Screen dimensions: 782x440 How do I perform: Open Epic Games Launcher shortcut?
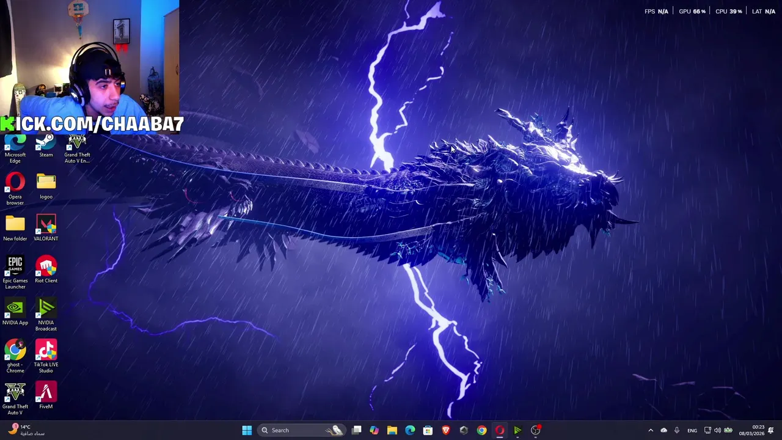15,273
